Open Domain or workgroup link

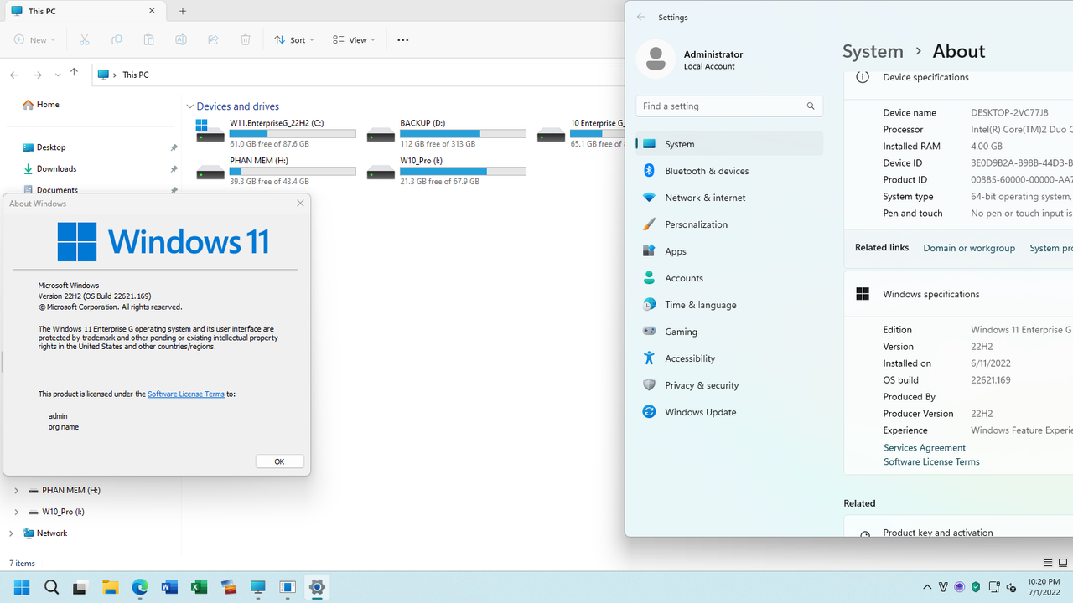(x=969, y=248)
